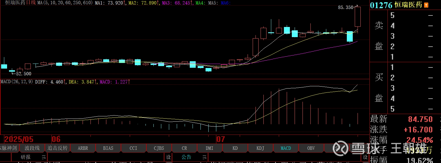Click the 振幅 value 19.62%

click(420, 160)
